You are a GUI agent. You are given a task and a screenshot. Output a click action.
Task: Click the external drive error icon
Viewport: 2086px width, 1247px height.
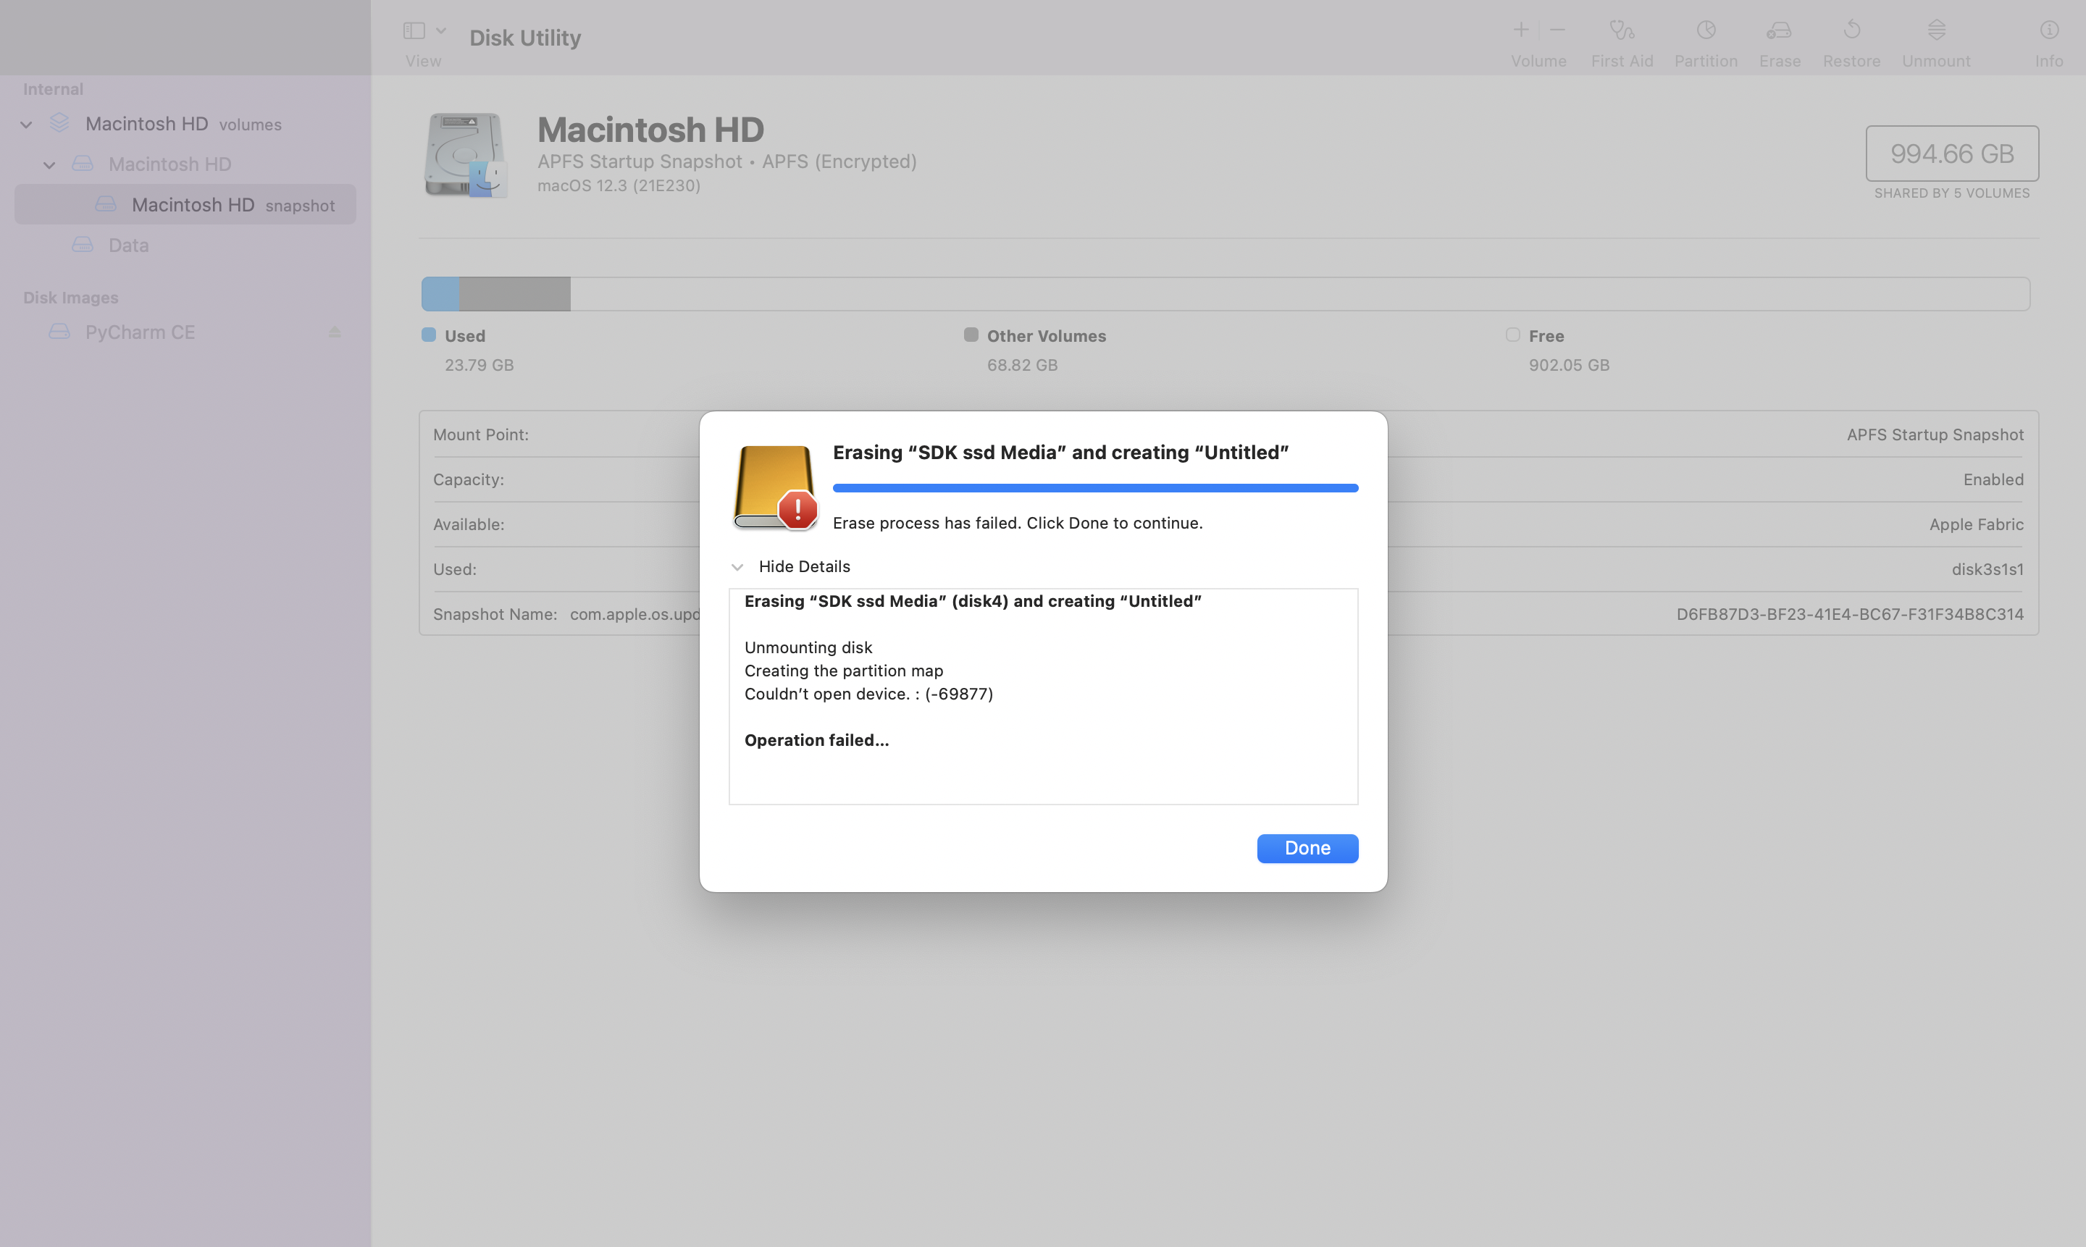tap(774, 487)
